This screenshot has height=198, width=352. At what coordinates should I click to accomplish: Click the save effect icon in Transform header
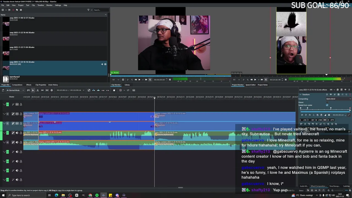click(x=339, y=95)
